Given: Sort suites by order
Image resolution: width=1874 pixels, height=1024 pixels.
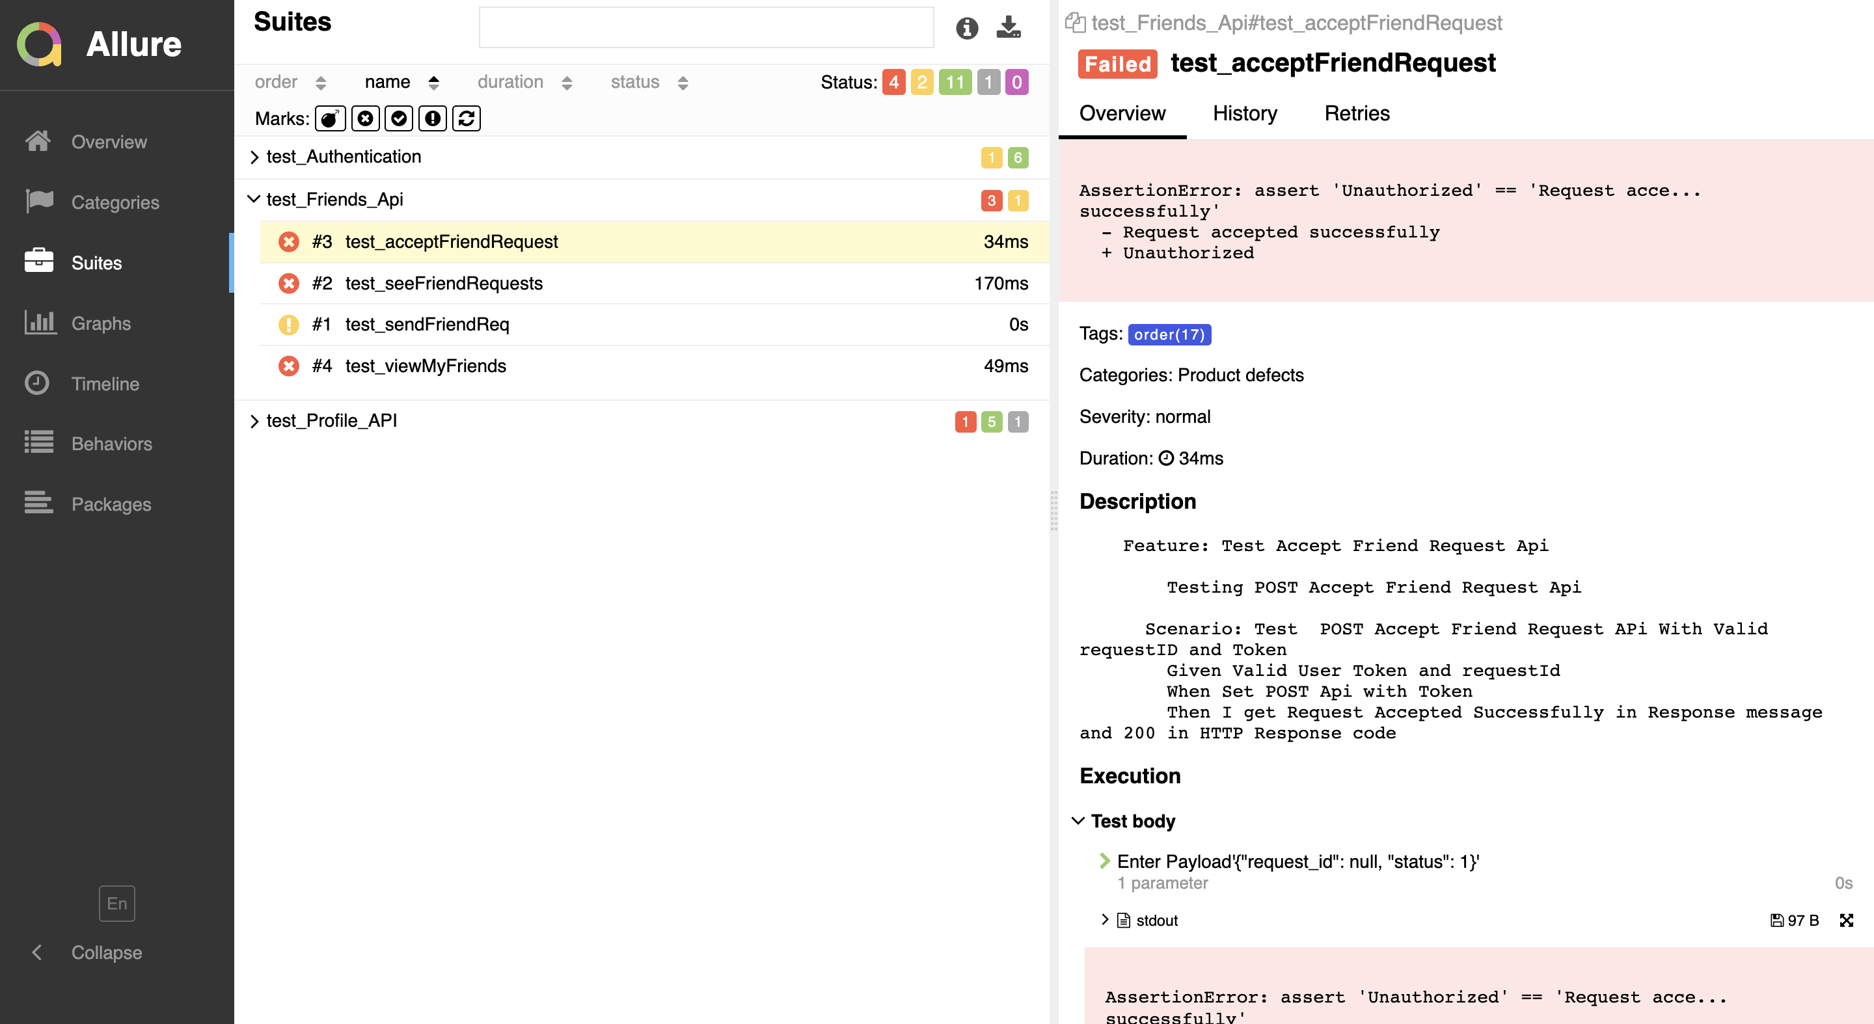Looking at the screenshot, I should (x=290, y=82).
